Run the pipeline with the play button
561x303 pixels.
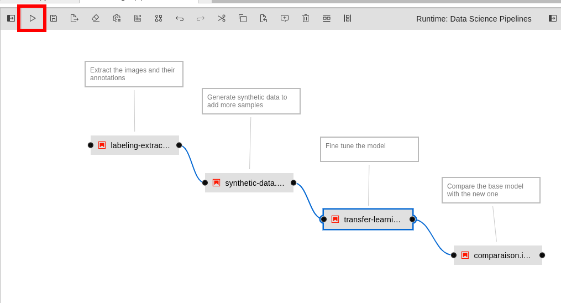[32, 18]
